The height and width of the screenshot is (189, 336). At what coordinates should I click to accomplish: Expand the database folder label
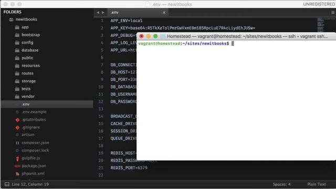[30, 50]
